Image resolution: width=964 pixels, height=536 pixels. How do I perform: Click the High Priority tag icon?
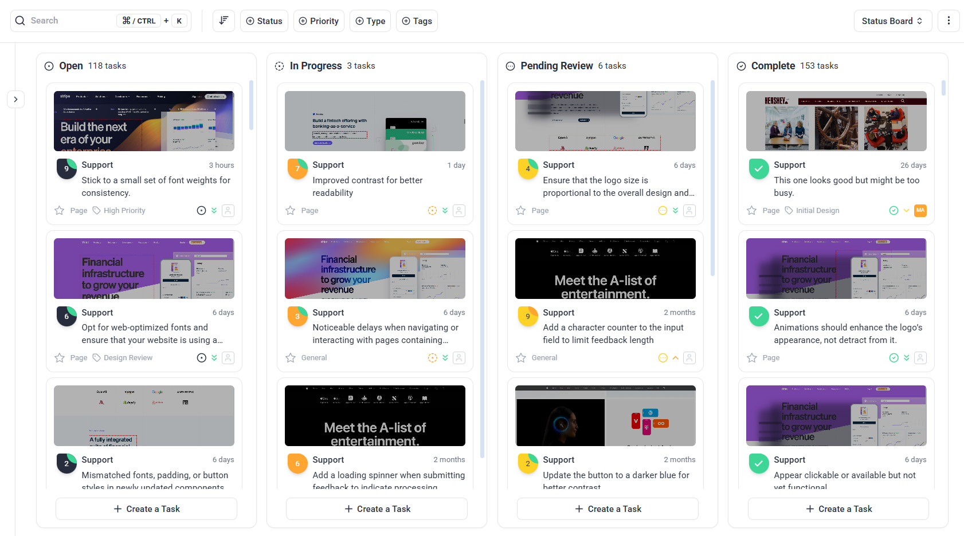97,211
